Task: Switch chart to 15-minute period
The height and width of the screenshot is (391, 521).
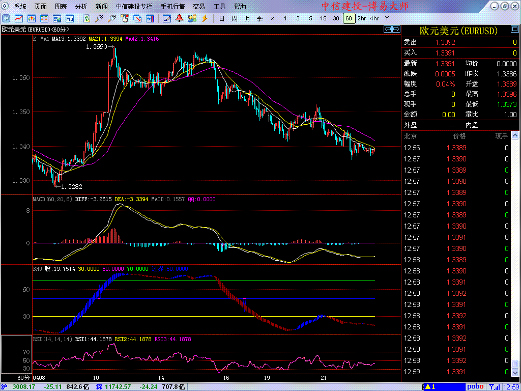Action: (323, 18)
